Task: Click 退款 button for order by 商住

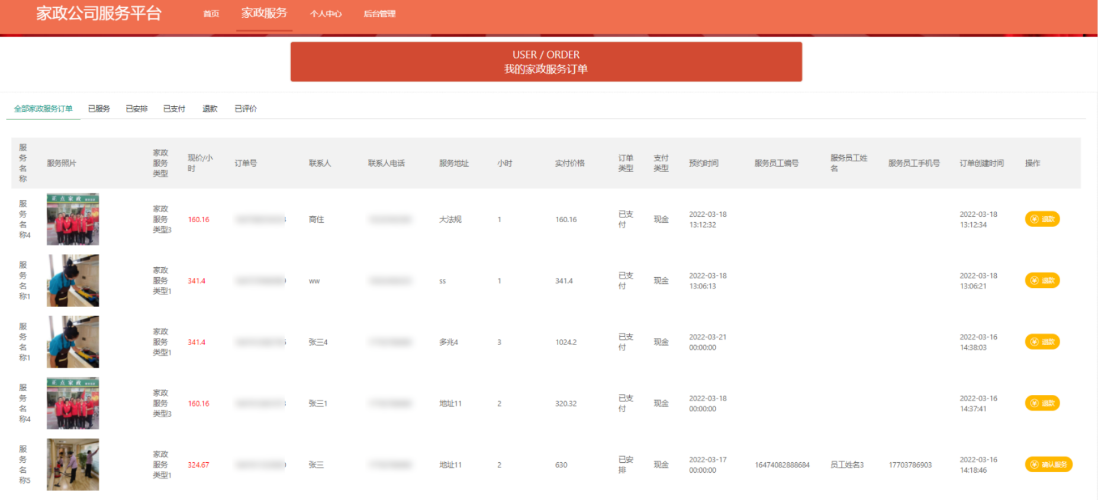Action: 1042,219
